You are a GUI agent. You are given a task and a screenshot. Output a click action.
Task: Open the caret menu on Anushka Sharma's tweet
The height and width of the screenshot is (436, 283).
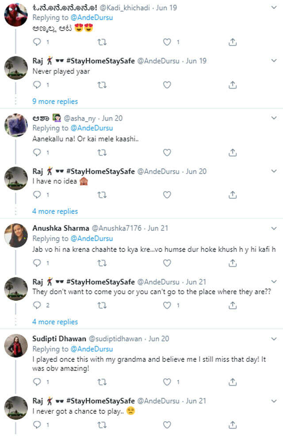(273, 228)
